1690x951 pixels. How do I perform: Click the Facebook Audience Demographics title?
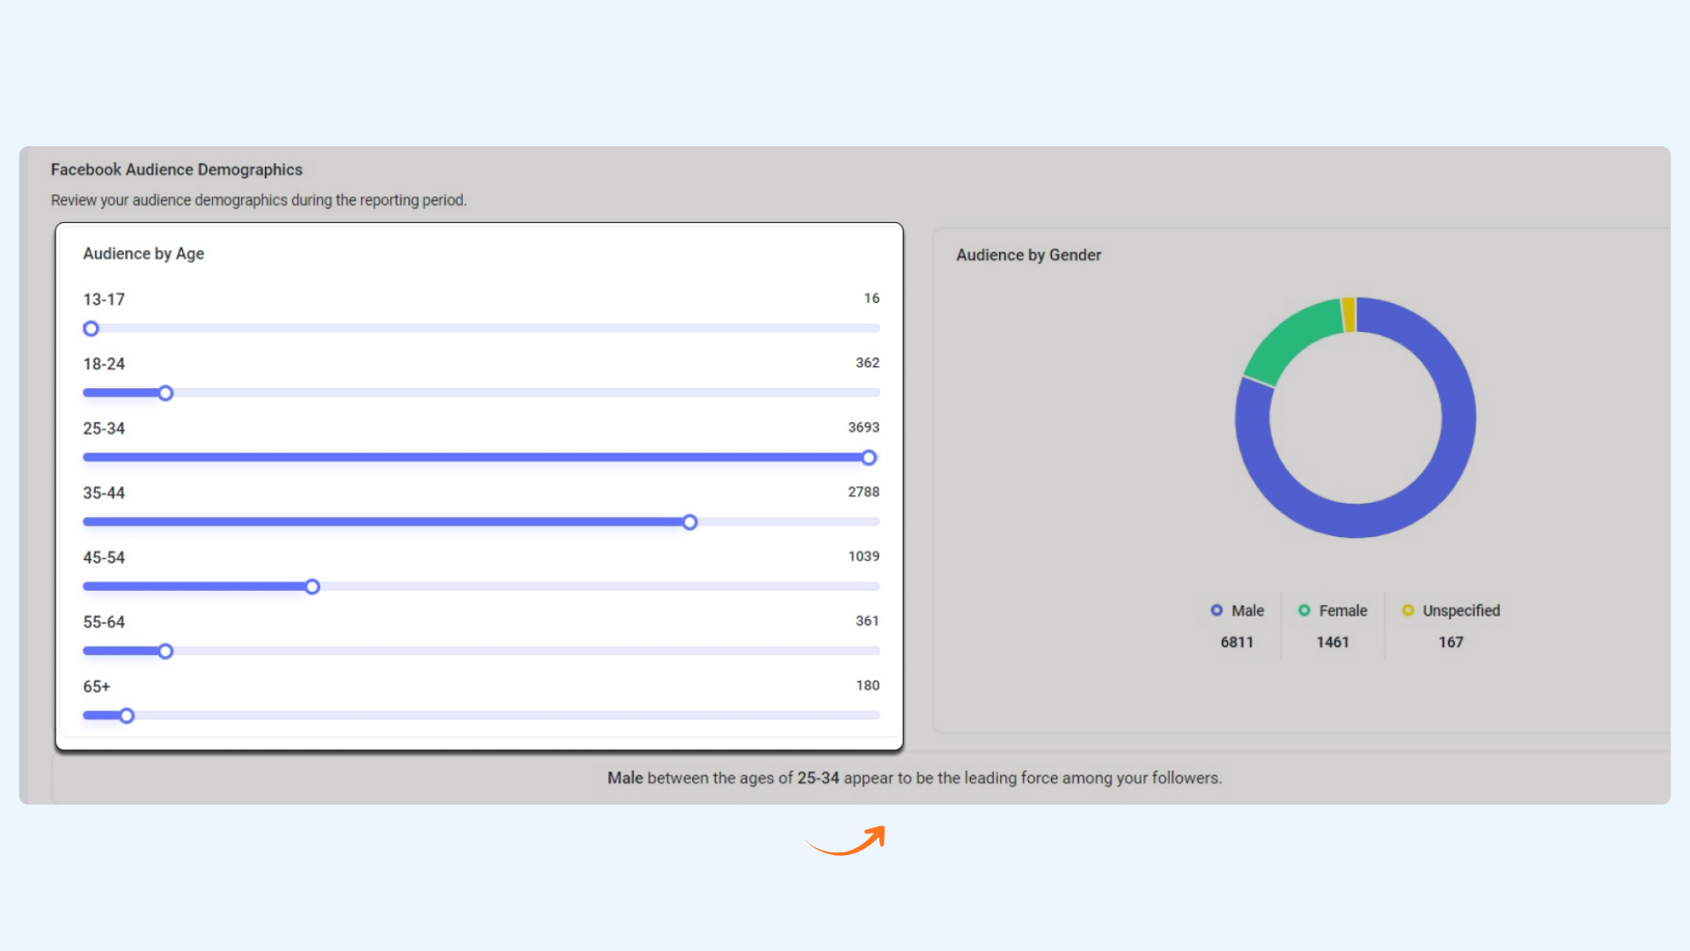(x=176, y=170)
